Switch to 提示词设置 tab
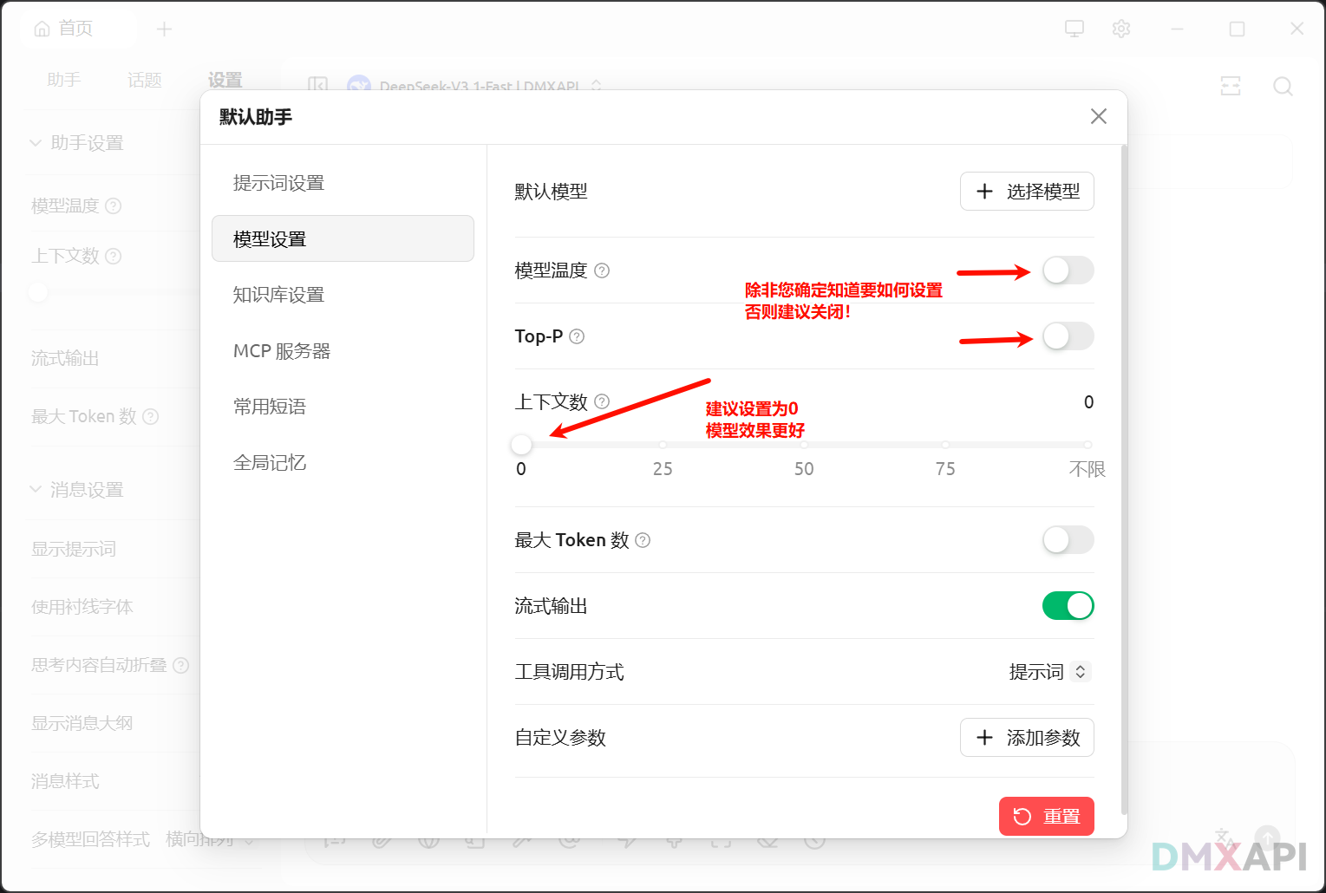The height and width of the screenshot is (893, 1326). [278, 183]
